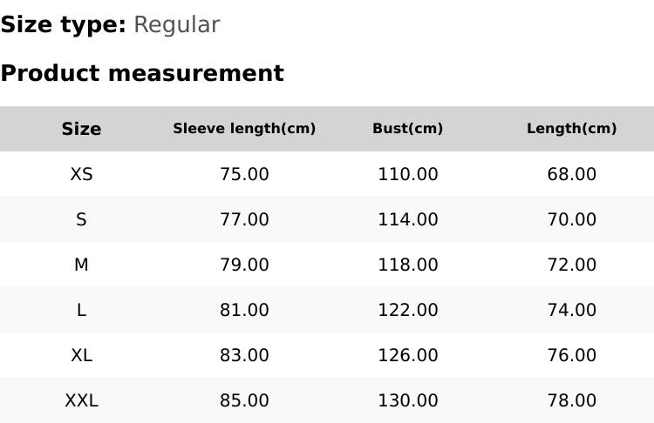The height and width of the screenshot is (423, 654).
Task: Click the 130.00 bust value for XXL
Action: (x=407, y=400)
